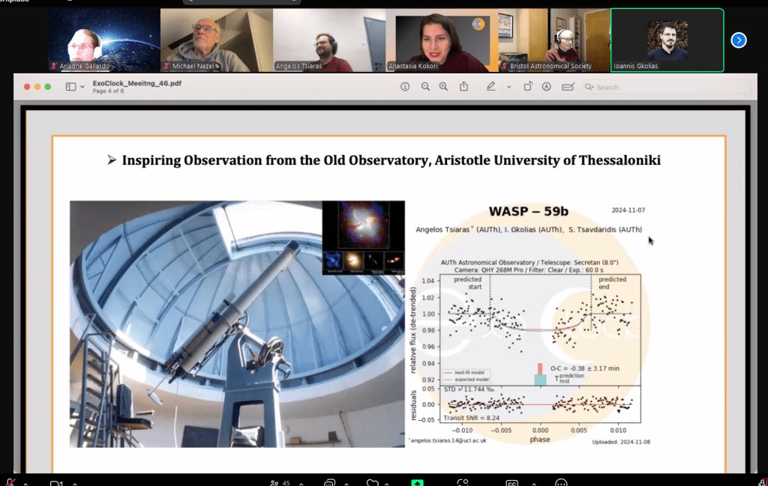The image size is (768, 486).
Task: Open the More options ellipsis menu
Action: tap(561, 482)
